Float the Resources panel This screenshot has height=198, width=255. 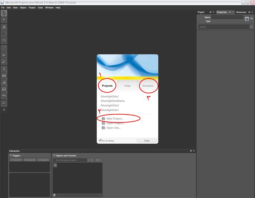click(249, 12)
